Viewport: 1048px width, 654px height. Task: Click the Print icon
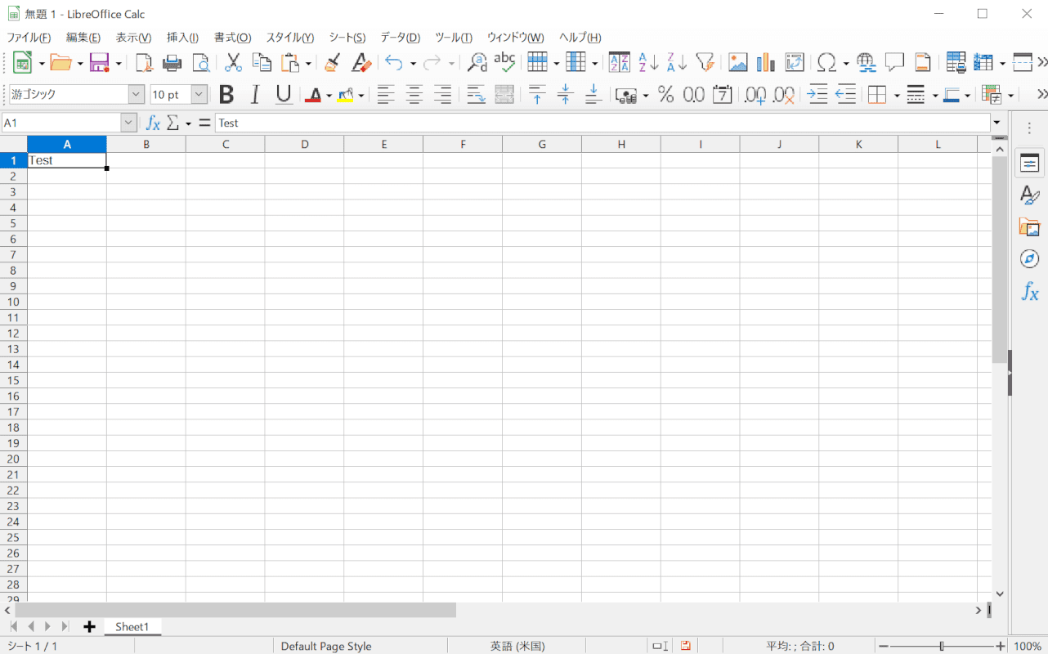tap(172, 62)
